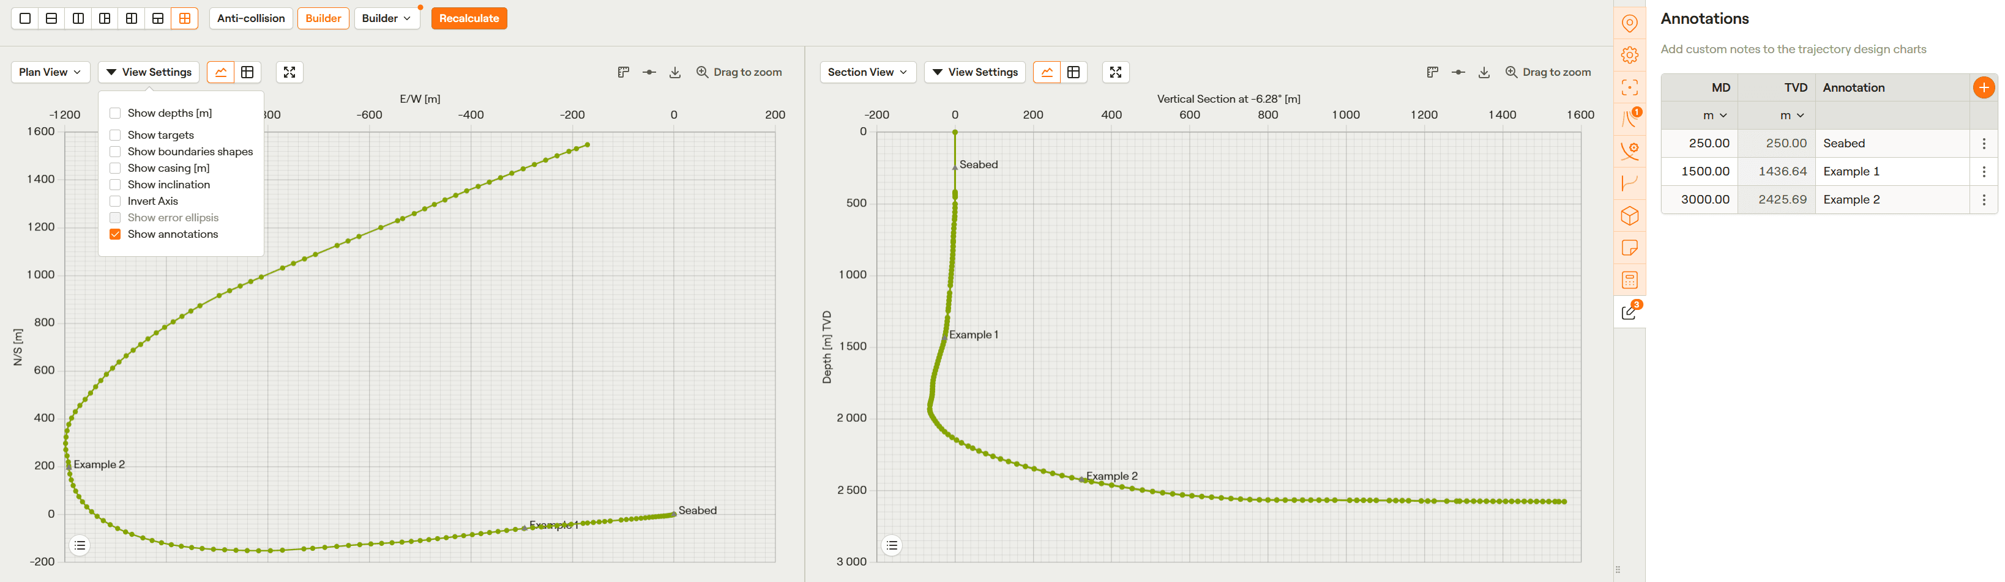The width and height of the screenshot is (2005, 582).
Task: Switch Plan View to table mode
Action: tap(247, 72)
